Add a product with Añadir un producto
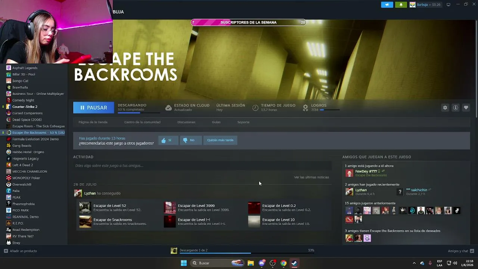478x269 pixels. [21, 251]
